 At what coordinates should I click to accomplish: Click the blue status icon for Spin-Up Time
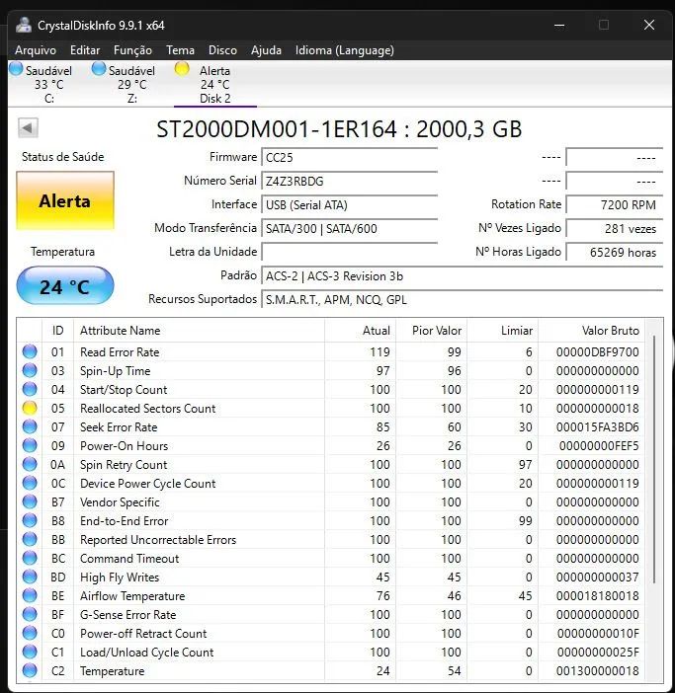30,370
